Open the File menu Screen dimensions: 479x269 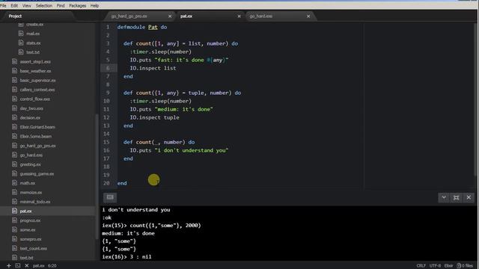click(3, 5)
